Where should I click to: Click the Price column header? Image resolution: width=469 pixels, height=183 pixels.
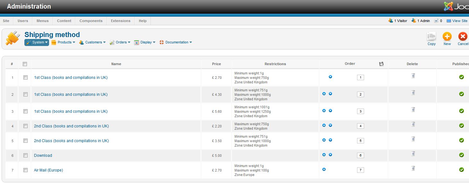pyautogui.click(x=217, y=64)
